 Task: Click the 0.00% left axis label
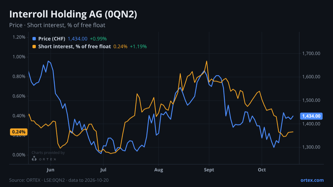tap(19, 155)
